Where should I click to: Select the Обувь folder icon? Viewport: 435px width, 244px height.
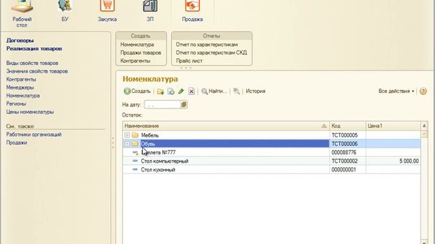pyautogui.click(x=135, y=144)
